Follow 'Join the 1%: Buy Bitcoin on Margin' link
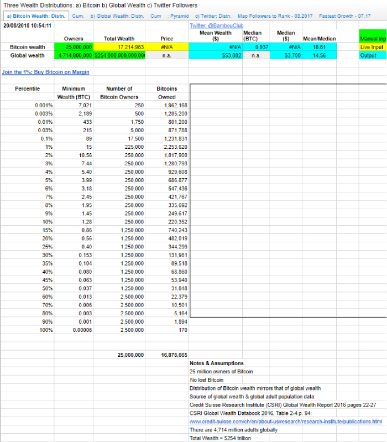The image size is (387, 442). point(46,72)
